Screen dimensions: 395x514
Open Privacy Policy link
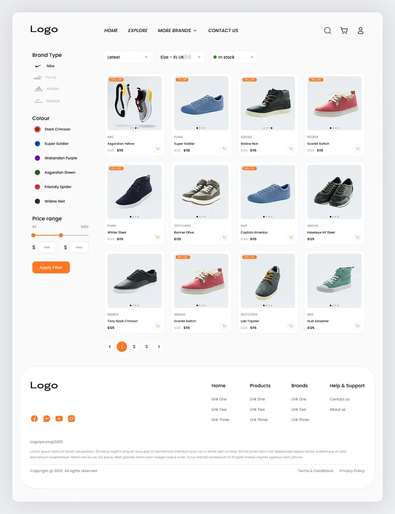coord(352,471)
